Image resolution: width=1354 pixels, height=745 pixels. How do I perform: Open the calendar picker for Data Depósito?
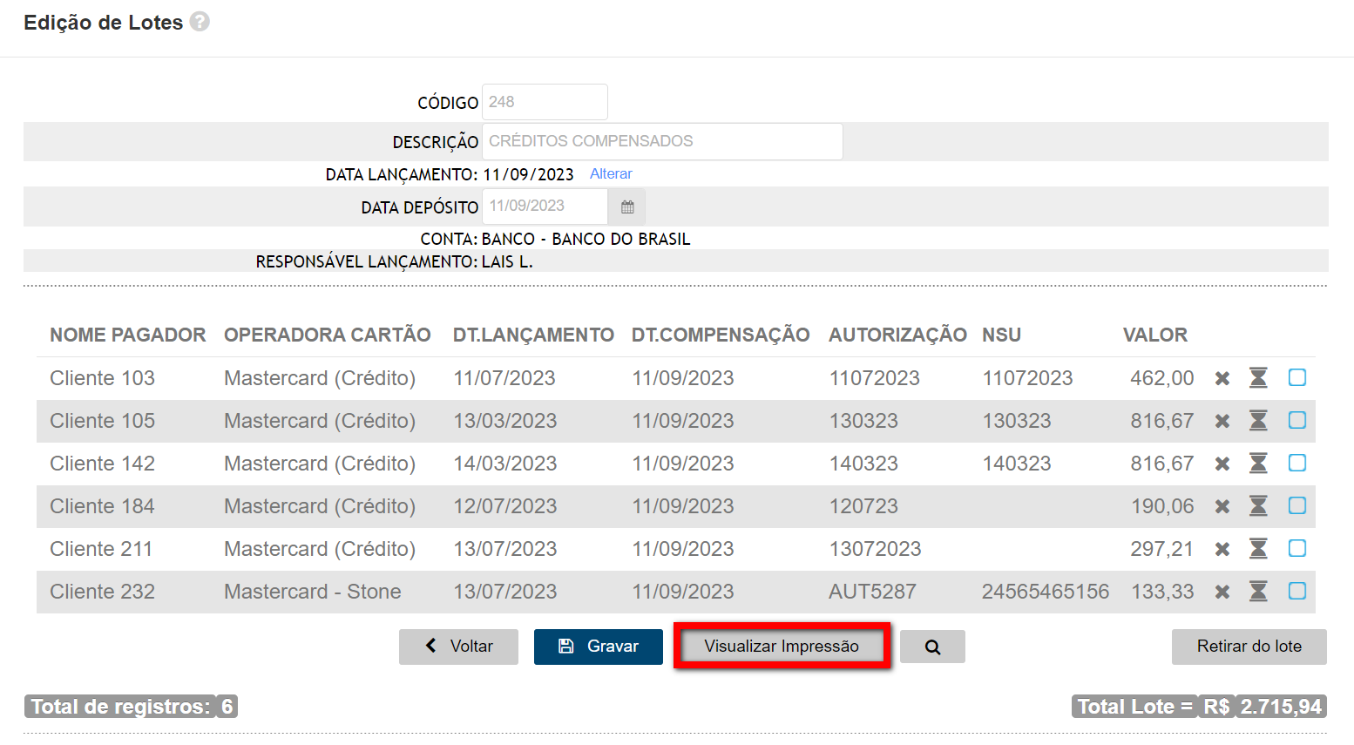(627, 207)
